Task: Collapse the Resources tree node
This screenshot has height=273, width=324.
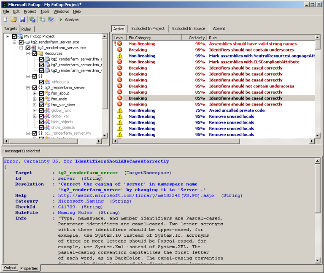Action: coord(28,54)
